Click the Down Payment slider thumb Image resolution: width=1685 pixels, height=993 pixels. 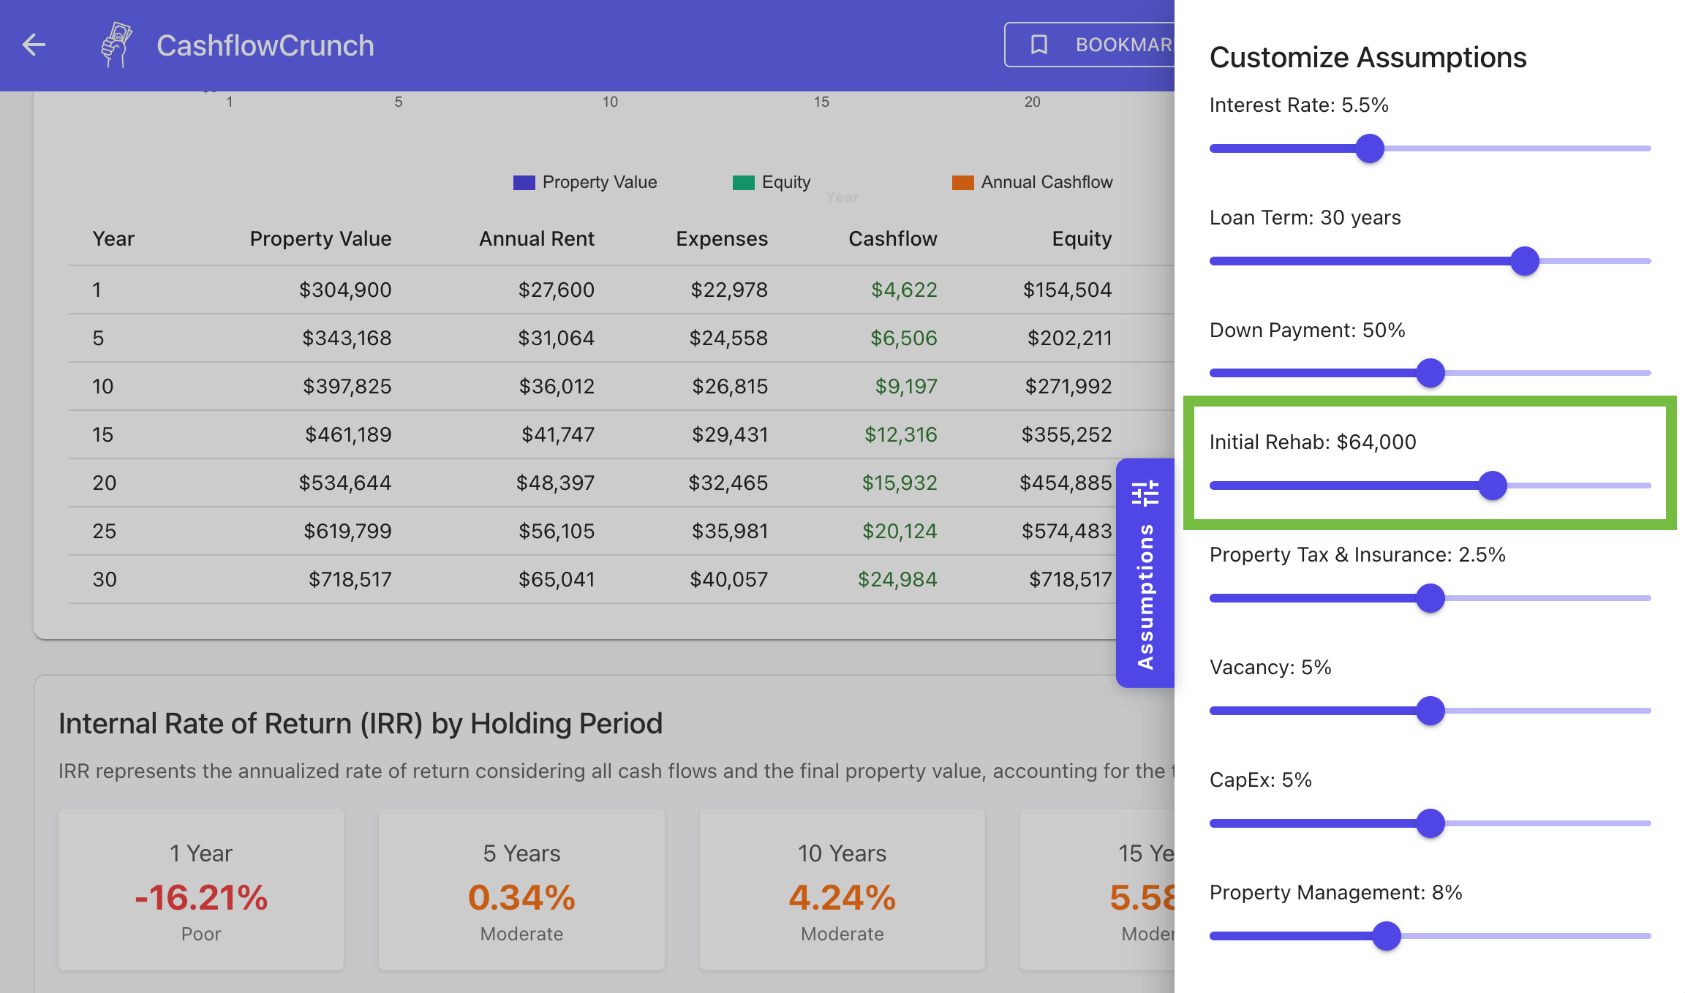[1430, 373]
